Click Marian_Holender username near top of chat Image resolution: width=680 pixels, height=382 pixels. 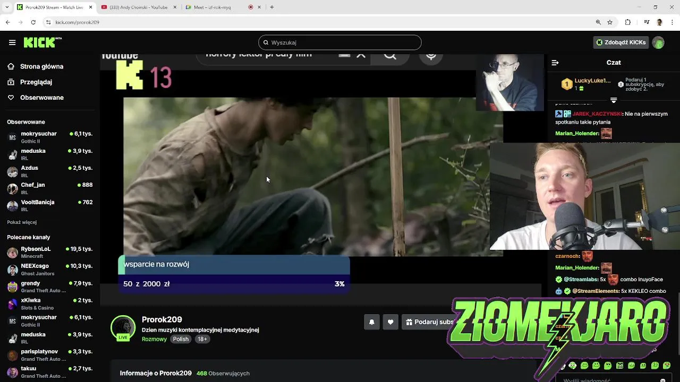click(577, 133)
